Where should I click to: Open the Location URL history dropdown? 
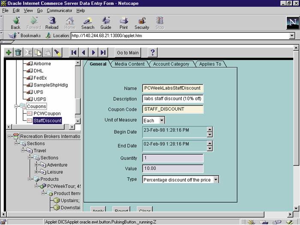(292, 36)
